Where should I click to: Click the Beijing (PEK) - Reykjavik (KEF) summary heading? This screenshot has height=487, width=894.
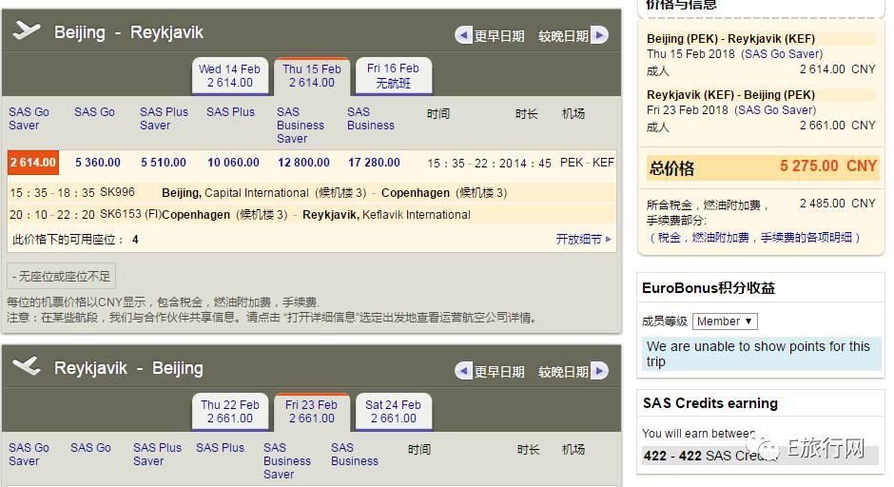[730, 39]
